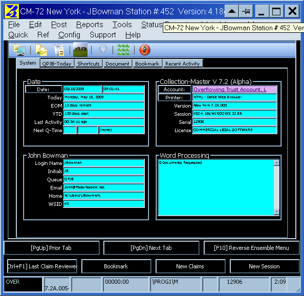Click the [PgDn] Next Tab button

[151, 248]
